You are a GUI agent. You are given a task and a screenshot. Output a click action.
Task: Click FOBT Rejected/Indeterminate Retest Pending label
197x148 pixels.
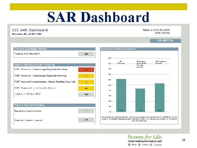click(x=45, y=82)
